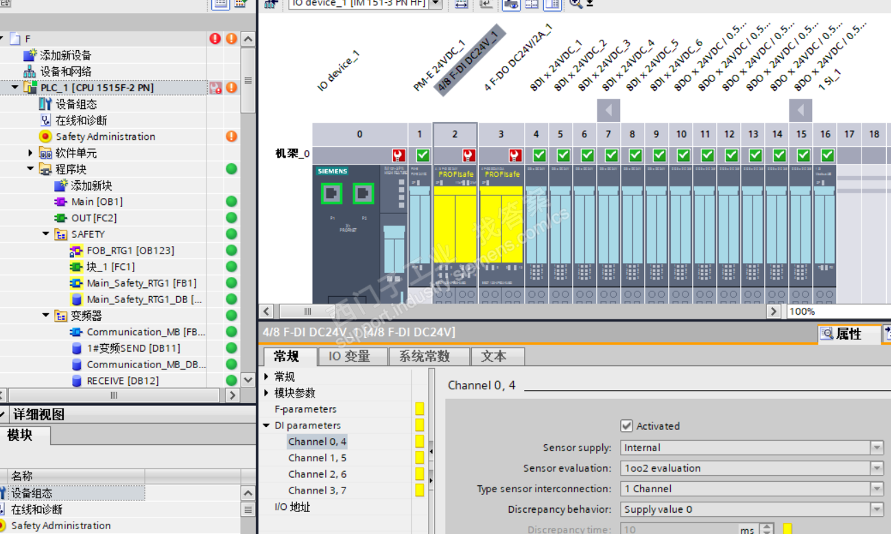The image size is (891, 534).
Task: Select Channel 3, 7 in DI parameters
Action: click(318, 491)
